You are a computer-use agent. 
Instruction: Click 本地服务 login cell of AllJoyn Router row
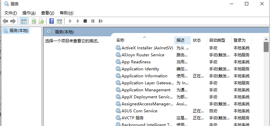tap(241, 55)
